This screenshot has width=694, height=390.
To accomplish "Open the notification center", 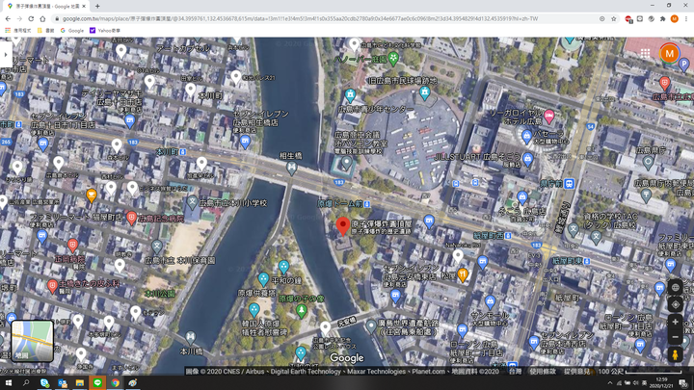I will click(x=683, y=383).
